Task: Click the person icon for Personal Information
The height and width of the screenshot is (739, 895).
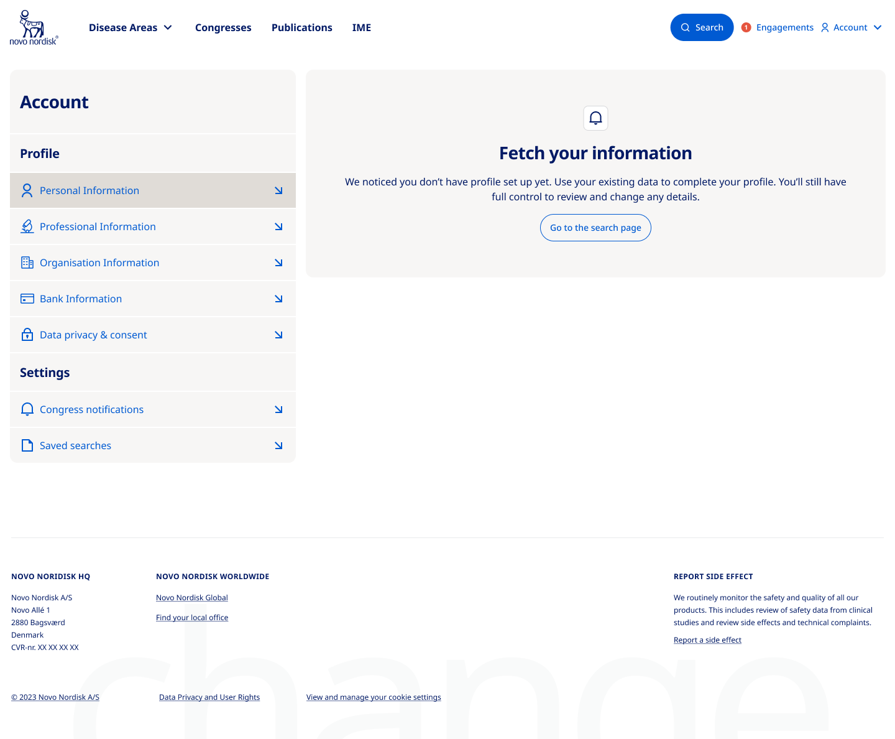Action: 27,190
